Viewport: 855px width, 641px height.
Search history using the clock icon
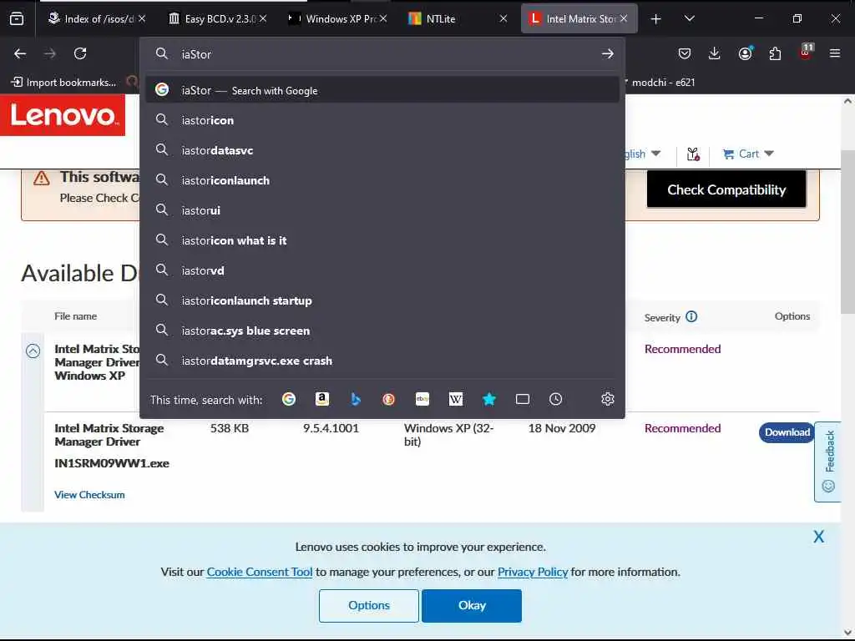[x=555, y=399]
